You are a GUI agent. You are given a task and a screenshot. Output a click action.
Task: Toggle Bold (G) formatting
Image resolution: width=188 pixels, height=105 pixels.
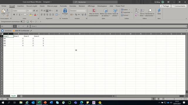point(14,15)
